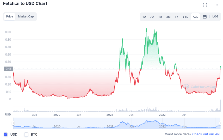Click the Fetch.ai to USD Chart heading
Viewport: 223px width, 140px height.
coord(25,4)
